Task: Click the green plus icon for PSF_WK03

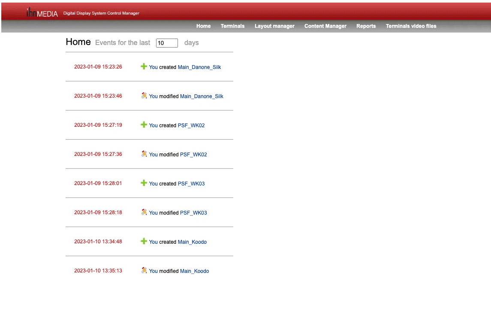Action: click(x=144, y=183)
